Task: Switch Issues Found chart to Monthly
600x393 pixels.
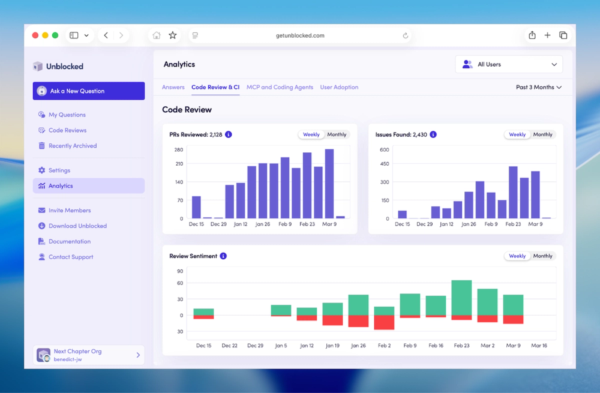Action: point(542,134)
